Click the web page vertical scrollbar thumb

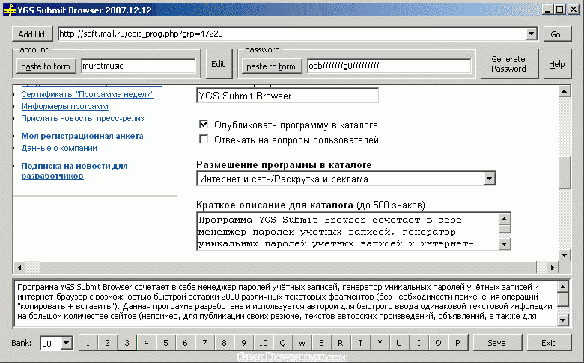[565, 173]
